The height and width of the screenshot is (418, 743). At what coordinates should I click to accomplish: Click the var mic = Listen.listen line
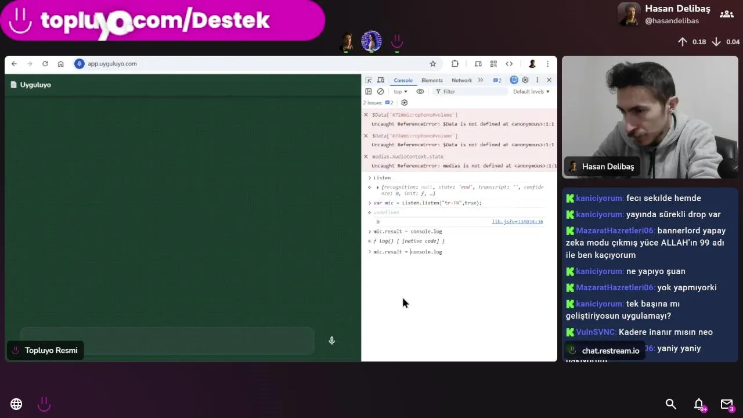point(427,203)
